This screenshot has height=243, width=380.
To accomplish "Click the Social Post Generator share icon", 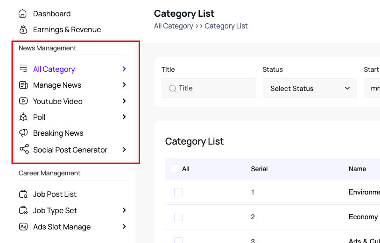I will 24,149.
